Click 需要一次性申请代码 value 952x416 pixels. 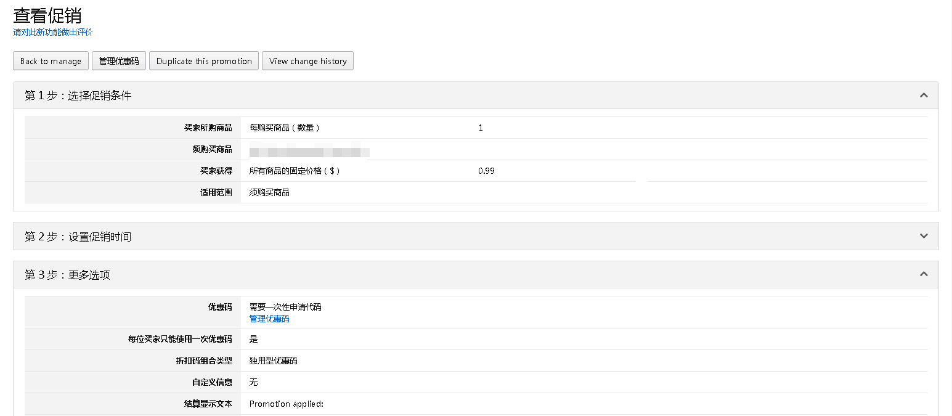coord(285,307)
